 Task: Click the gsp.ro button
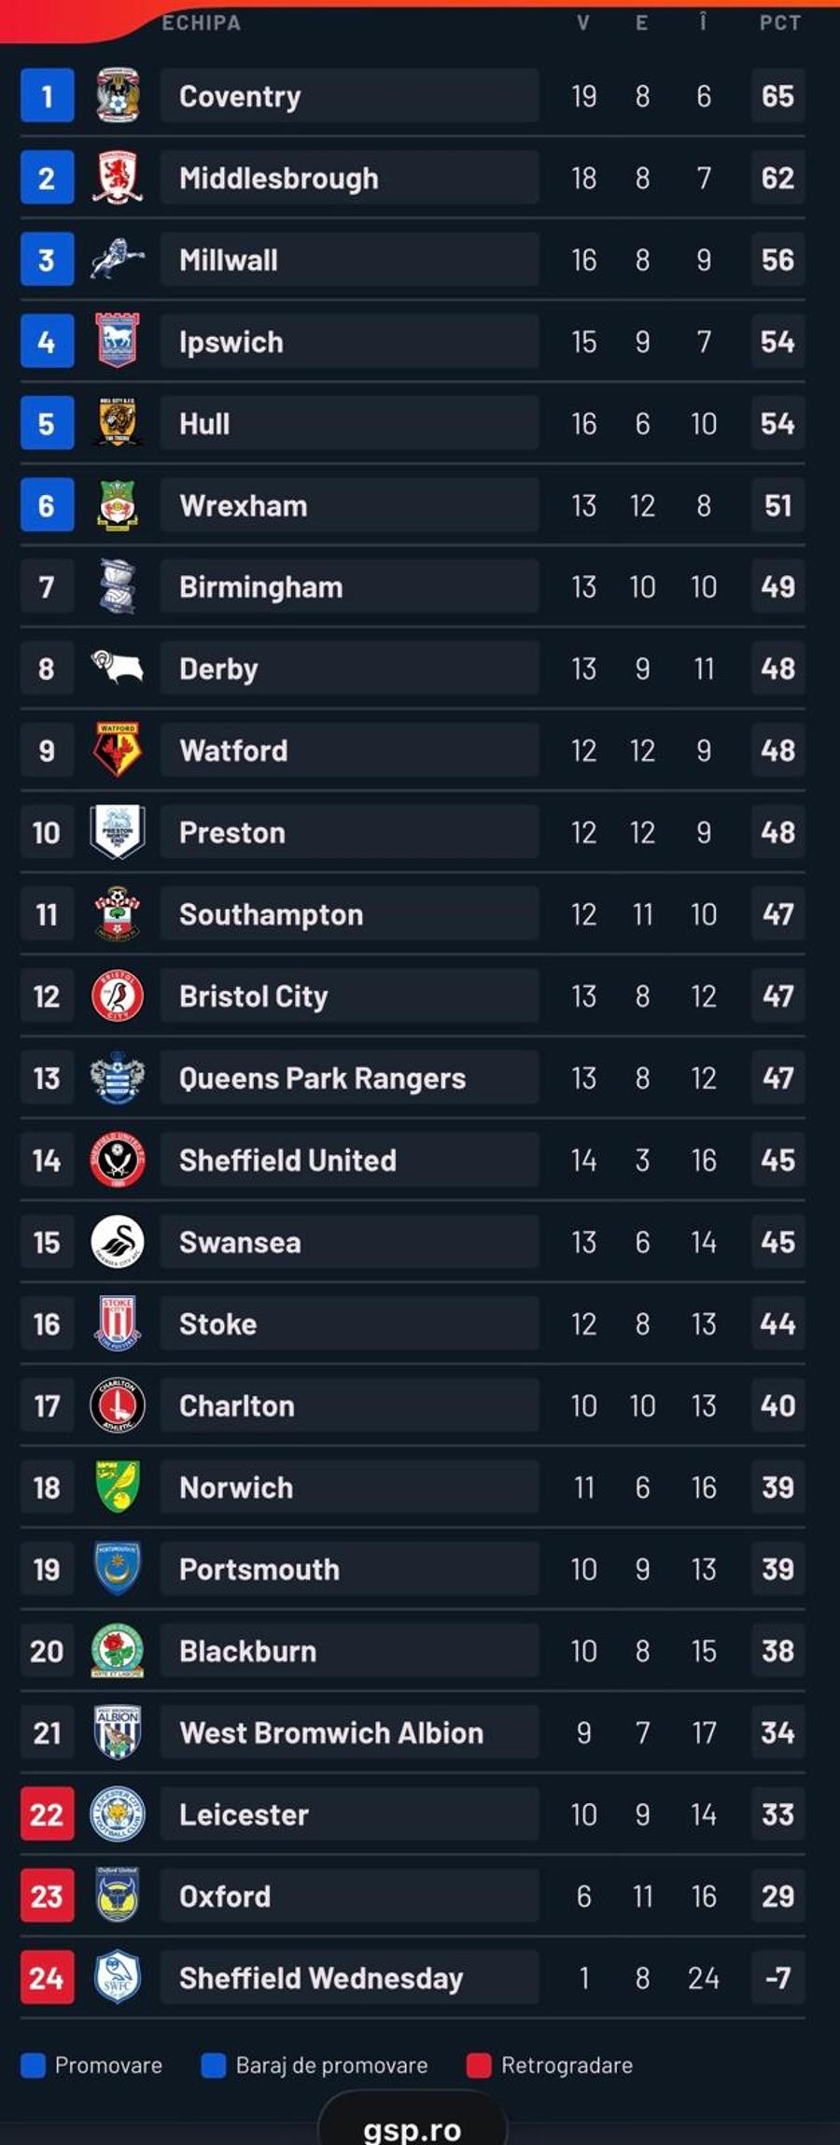[x=413, y=2120]
